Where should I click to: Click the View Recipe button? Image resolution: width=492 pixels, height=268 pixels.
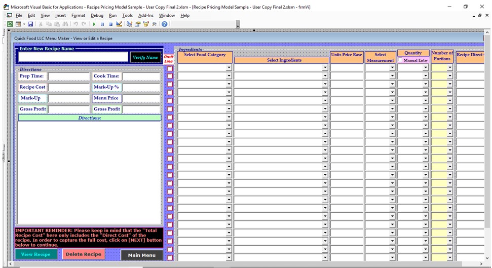click(x=36, y=254)
